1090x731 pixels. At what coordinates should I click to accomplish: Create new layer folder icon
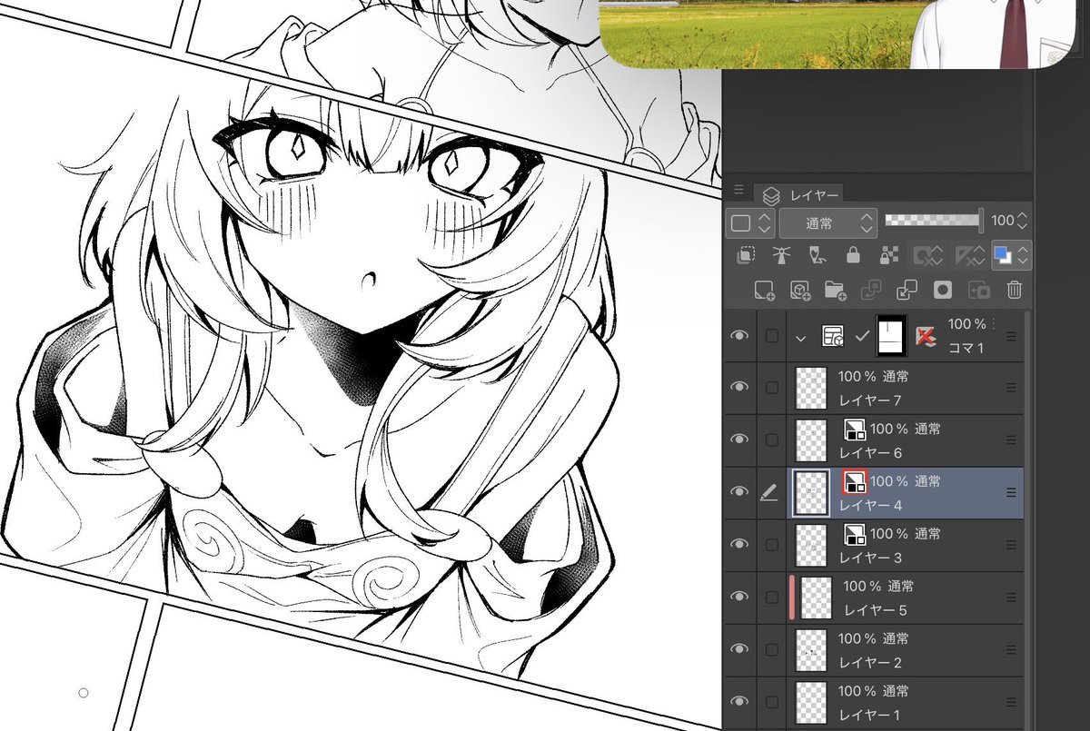click(835, 291)
